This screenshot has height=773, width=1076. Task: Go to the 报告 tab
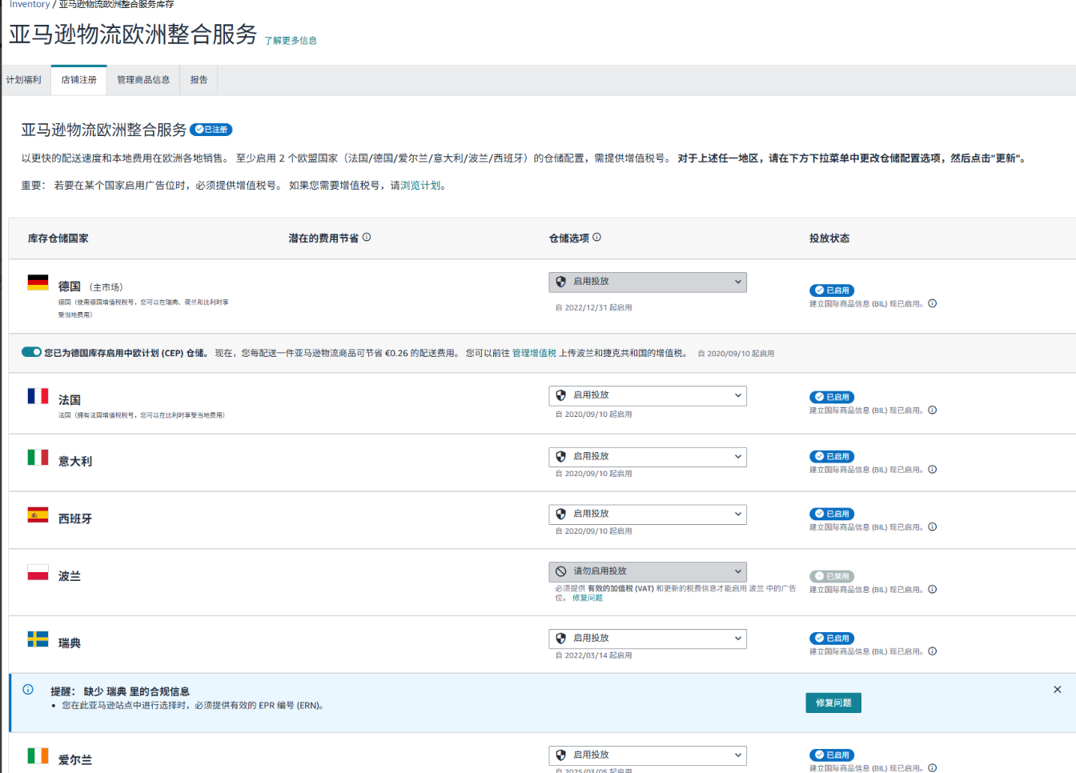[x=199, y=80]
